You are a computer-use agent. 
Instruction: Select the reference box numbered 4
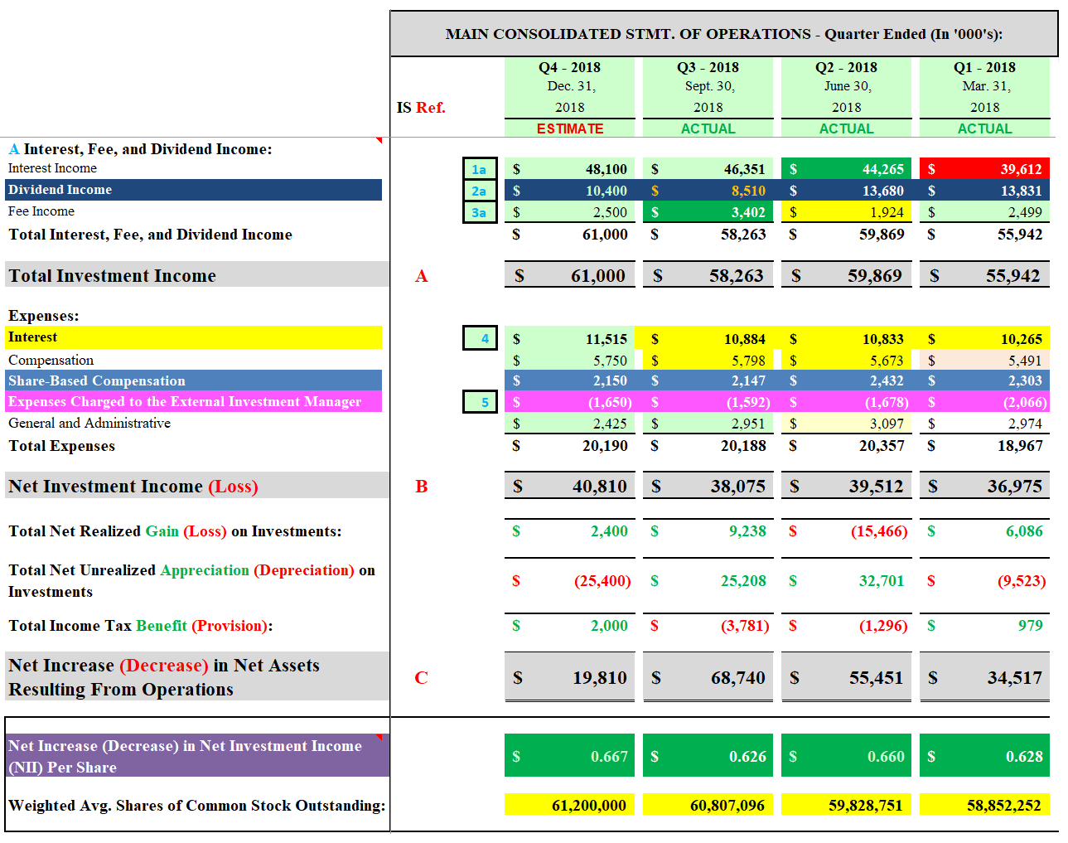[480, 338]
